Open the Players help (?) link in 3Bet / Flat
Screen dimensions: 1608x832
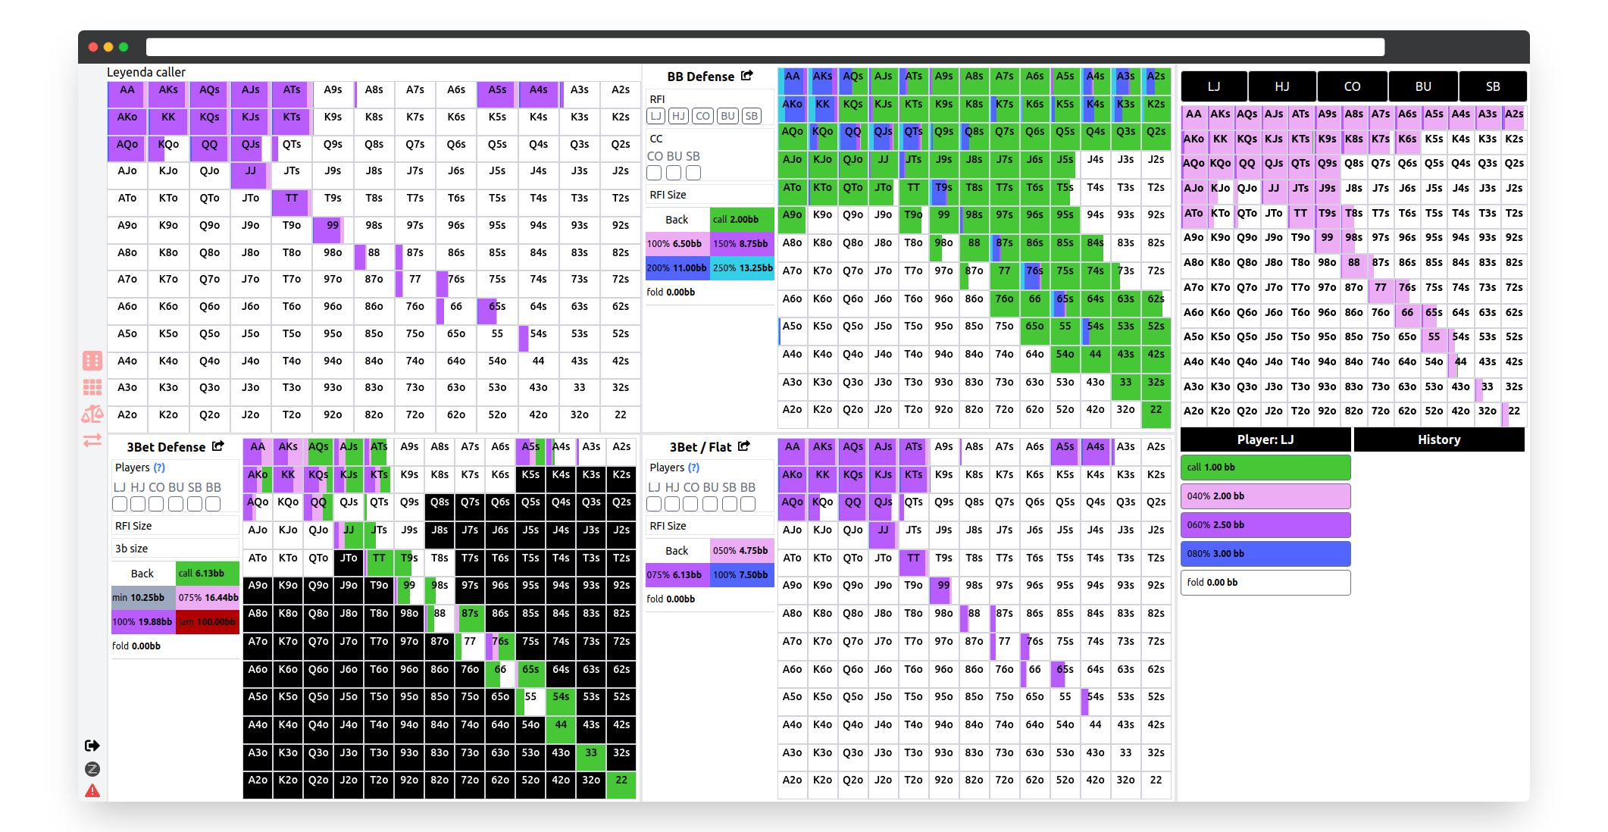click(693, 468)
